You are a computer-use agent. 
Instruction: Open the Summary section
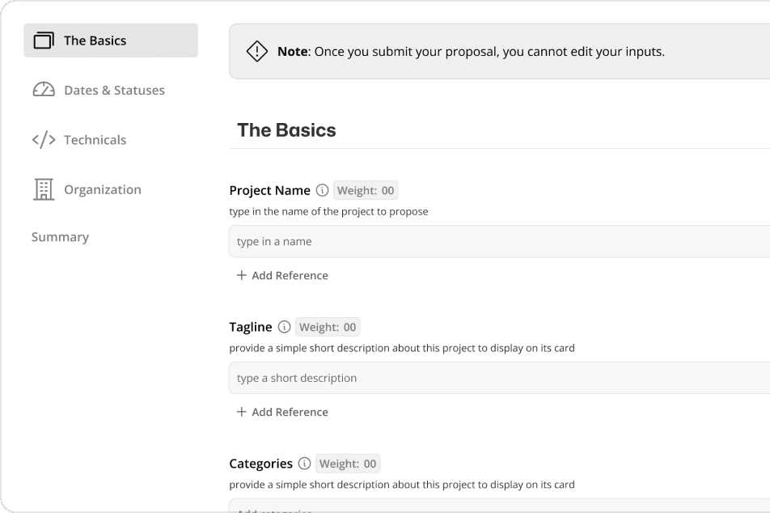point(60,237)
